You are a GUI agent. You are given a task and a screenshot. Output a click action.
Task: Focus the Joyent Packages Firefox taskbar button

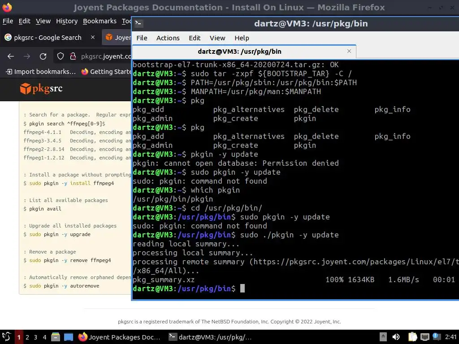click(x=119, y=337)
